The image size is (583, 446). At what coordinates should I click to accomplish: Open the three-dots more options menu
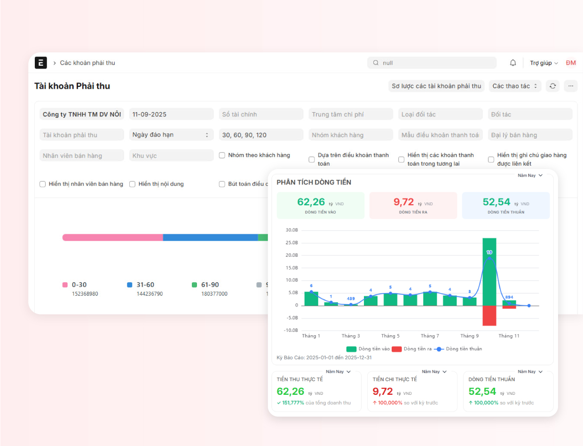571,86
